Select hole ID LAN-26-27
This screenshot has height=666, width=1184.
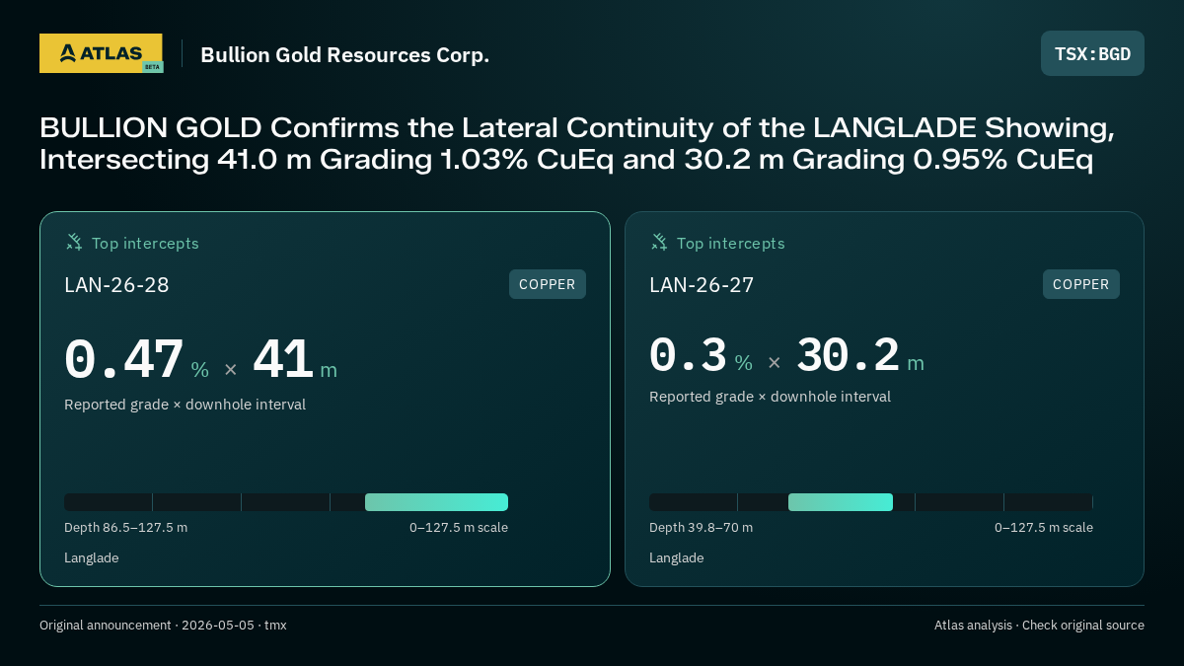tap(702, 285)
